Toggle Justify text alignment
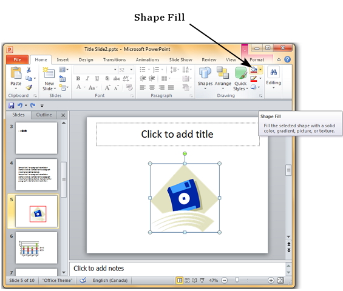The width and height of the screenshot is (343, 291). click(171, 88)
